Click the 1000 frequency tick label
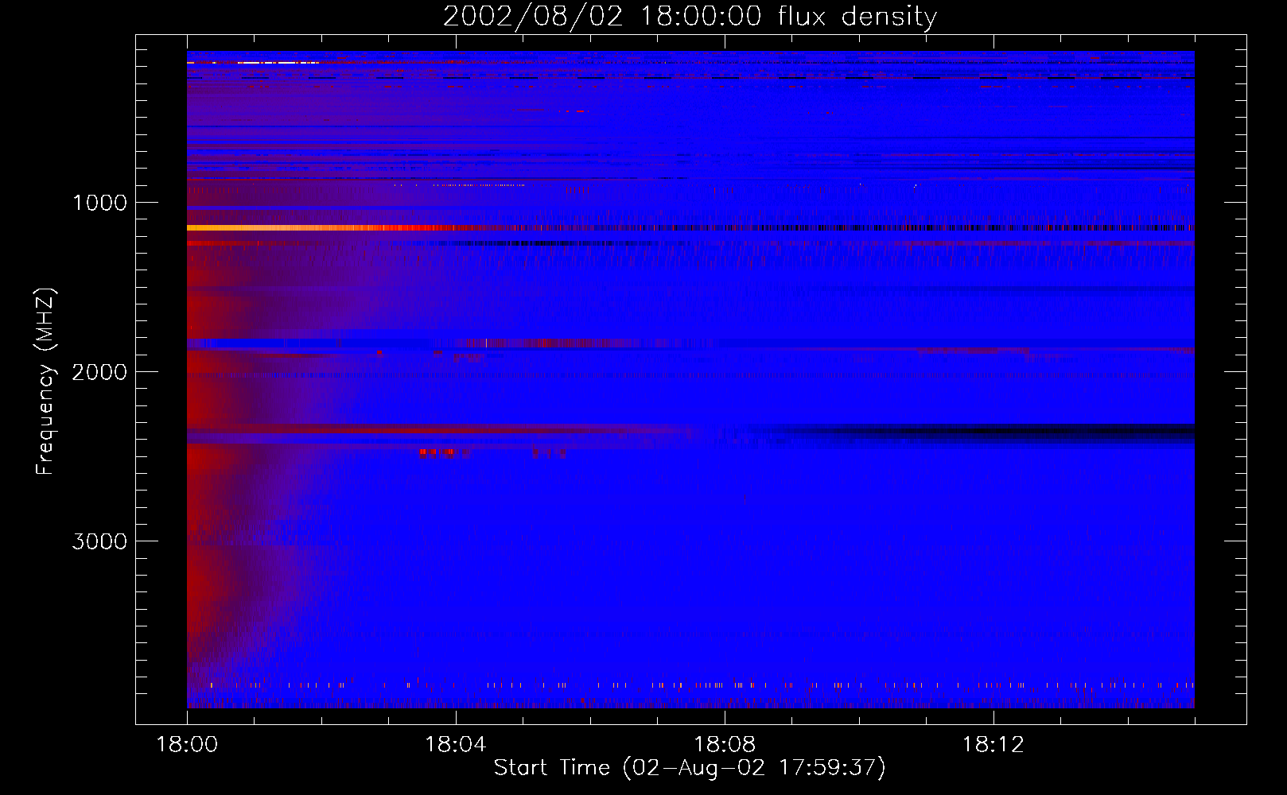 [99, 203]
